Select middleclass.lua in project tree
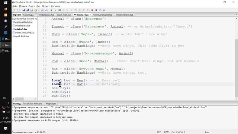238x134 pixels. pos(22,26)
